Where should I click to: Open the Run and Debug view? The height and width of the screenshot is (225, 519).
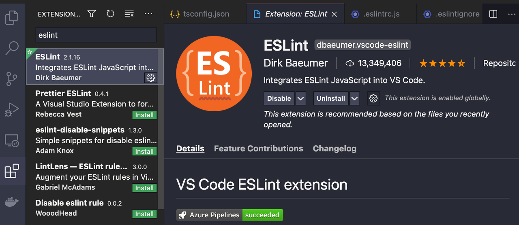[11, 109]
